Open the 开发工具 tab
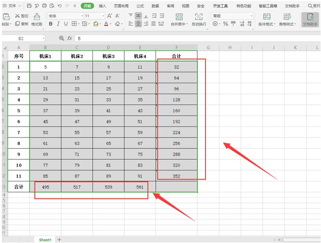The height and width of the screenshot is (243, 321). pos(220,6)
